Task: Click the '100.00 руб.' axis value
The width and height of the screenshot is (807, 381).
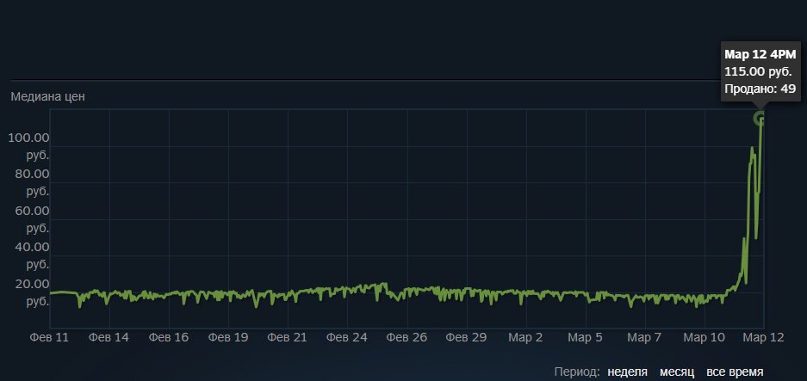Action: click(28, 146)
